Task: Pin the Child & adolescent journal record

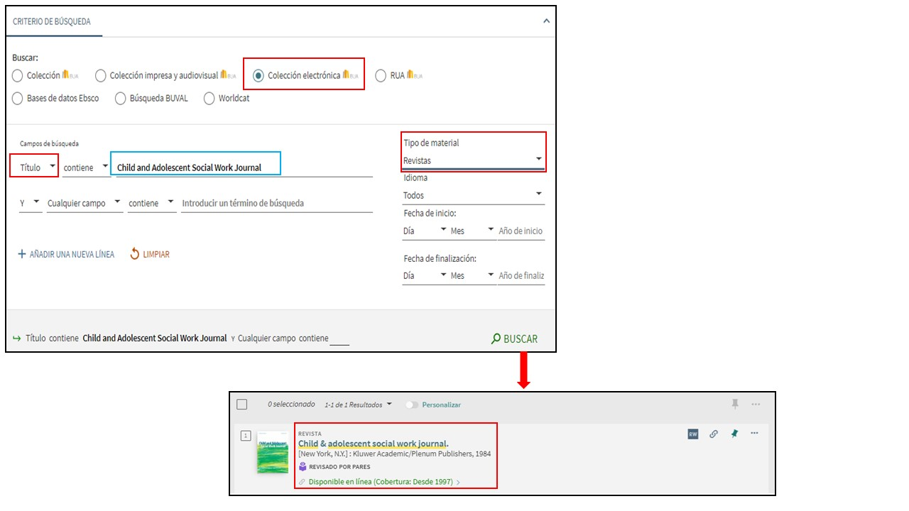Action: 734,434
